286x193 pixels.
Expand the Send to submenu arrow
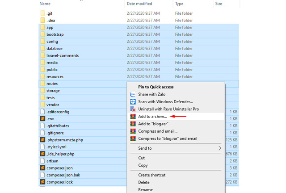[x=220, y=148]
